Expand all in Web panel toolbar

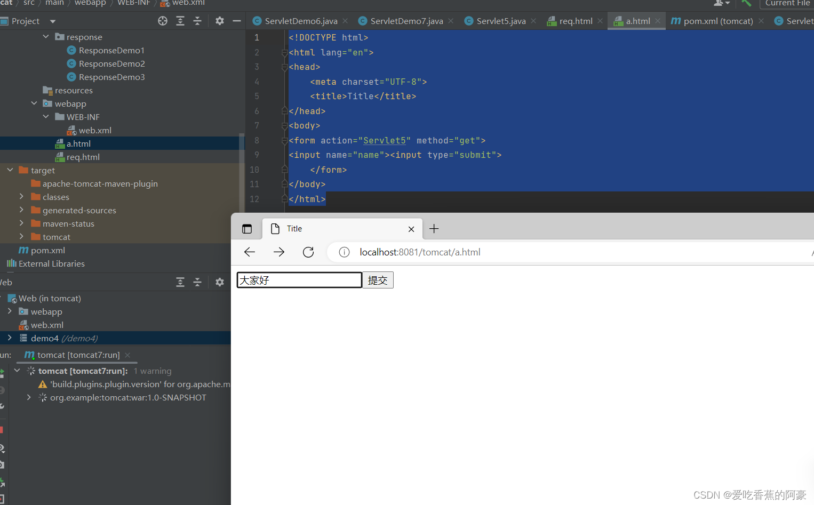(x=180, y=282)
